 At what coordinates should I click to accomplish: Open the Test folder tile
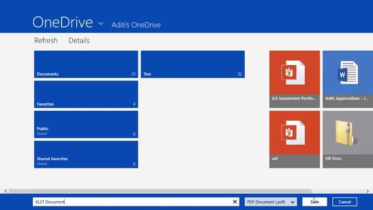tap(193, 64)
